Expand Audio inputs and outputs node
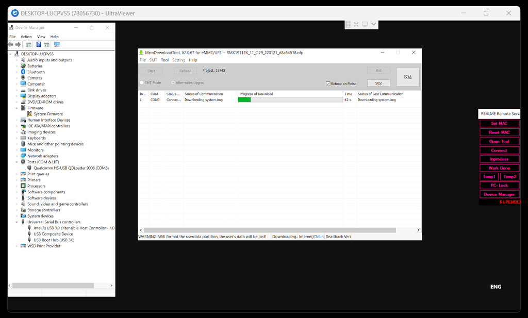The width and height of the screenshot is (528, 318). 17,60
